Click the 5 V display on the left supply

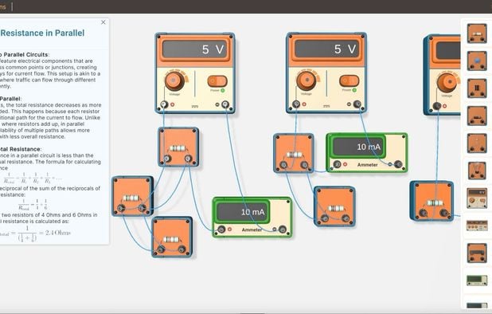point(195,49)
